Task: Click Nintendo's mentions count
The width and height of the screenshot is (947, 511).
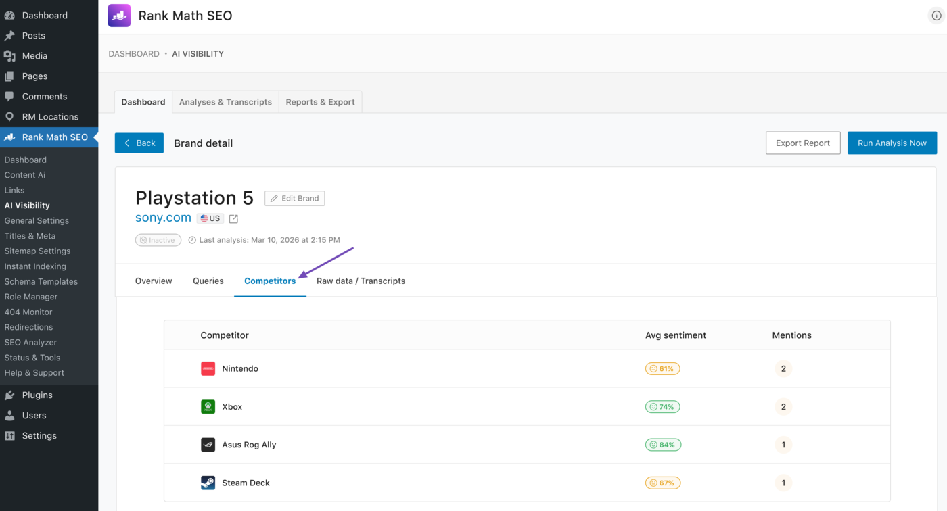Action: click(783, 368)
